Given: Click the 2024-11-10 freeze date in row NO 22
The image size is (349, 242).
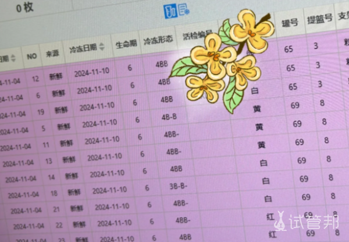Looking at the screenshot, I should tap(115, 223).
